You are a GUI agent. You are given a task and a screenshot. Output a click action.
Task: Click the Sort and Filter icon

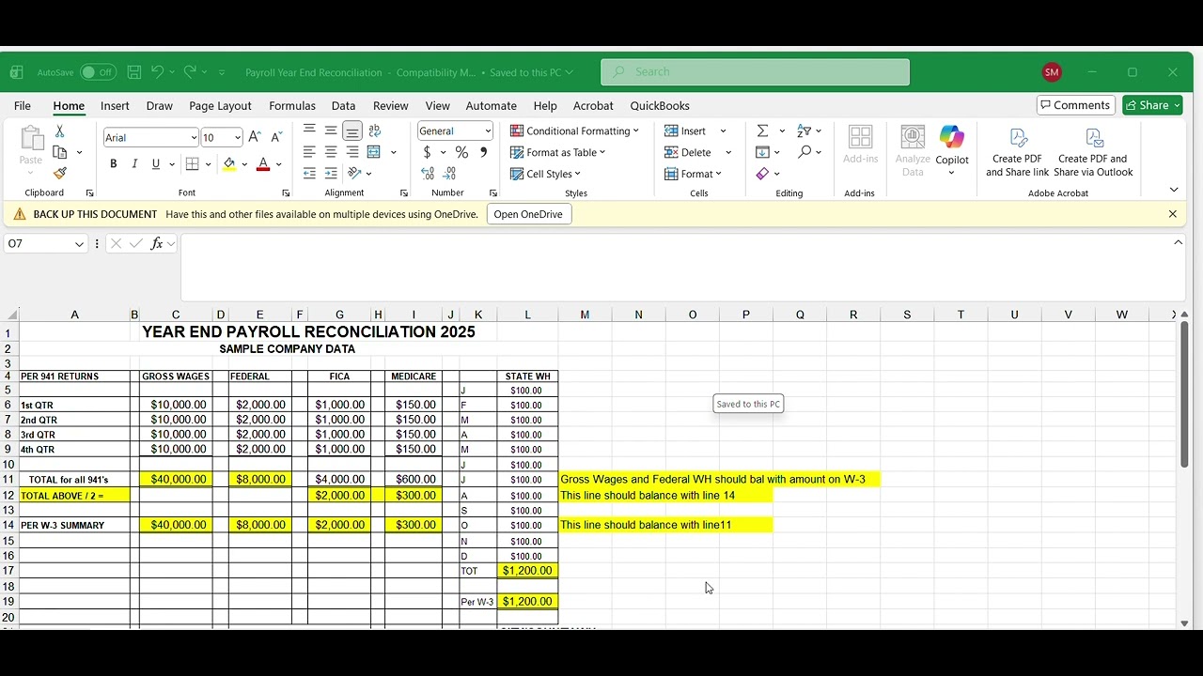805,131
